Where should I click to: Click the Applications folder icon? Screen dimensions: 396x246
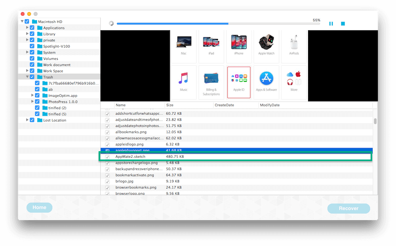tap(40, 28)
